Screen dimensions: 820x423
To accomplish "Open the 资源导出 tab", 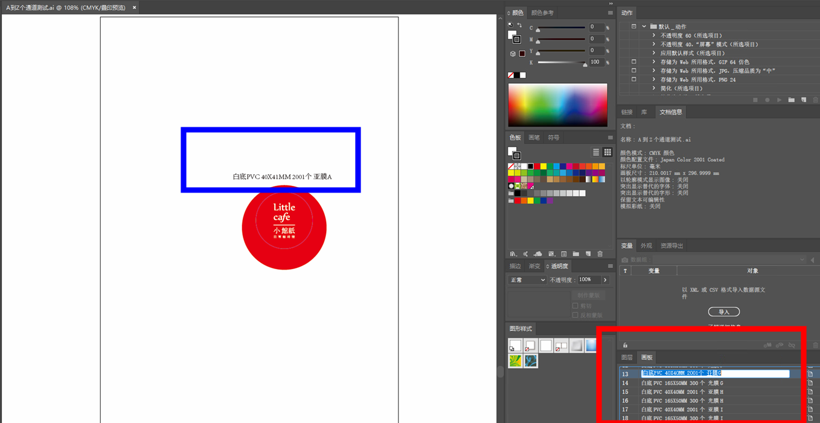I will (672, 246).
